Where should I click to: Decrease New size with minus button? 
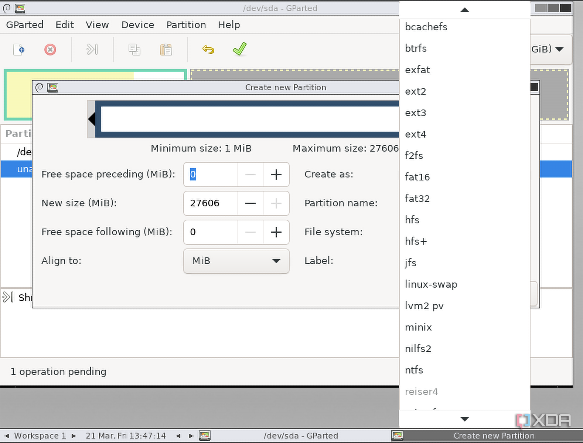click(250, 203)
